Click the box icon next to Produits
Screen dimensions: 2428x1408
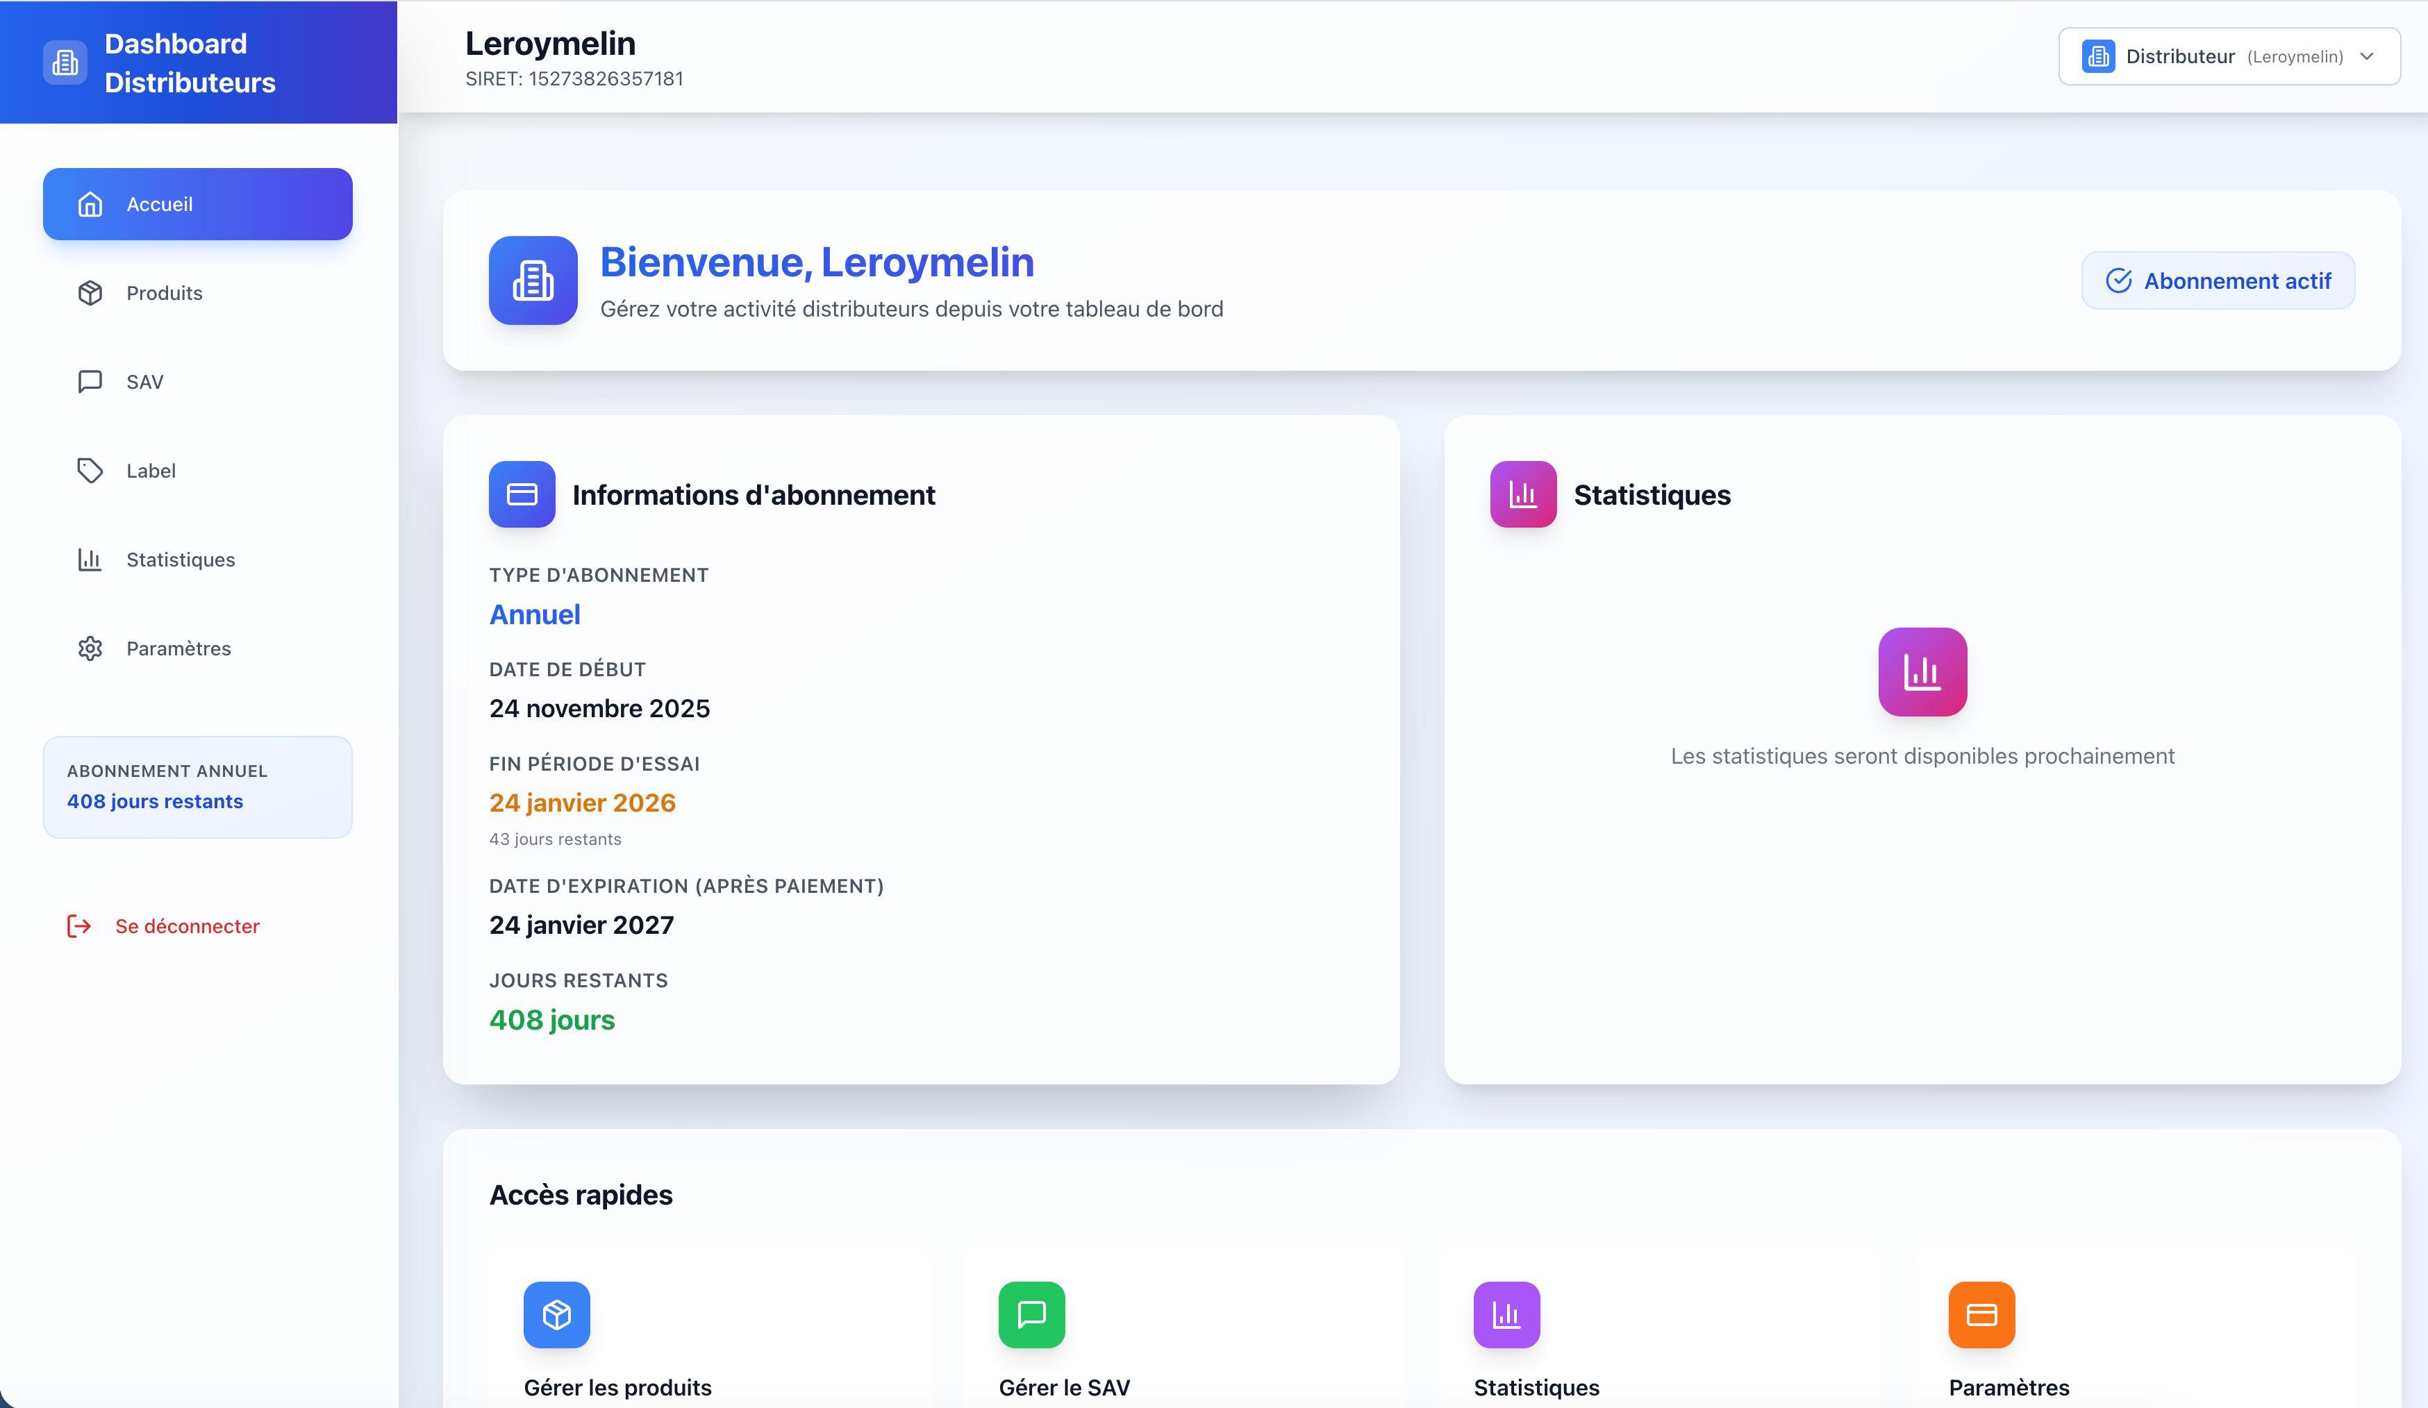(90, 293)
